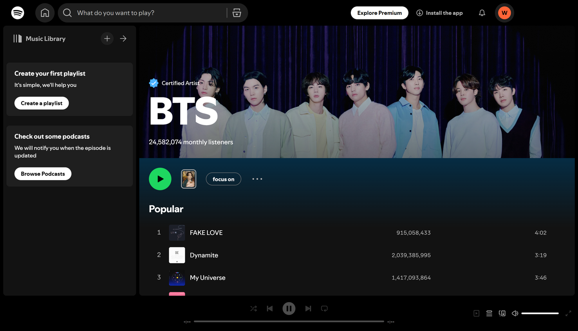Select the My Universe track title

point(208,278)
